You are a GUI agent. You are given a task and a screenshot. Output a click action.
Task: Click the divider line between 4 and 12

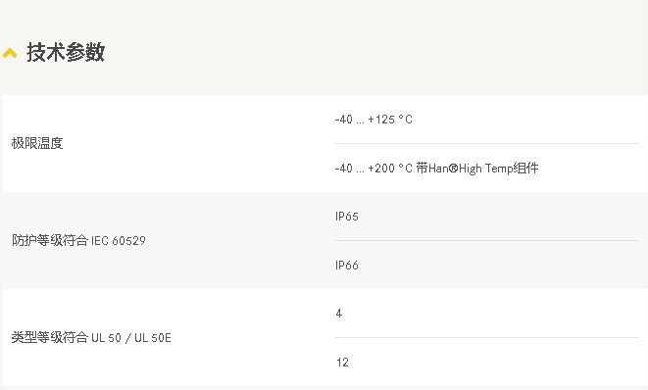[x=487, y=337]
